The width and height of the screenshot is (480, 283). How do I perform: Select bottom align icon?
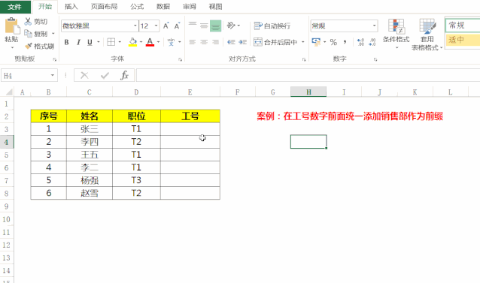tap(215, 26)
